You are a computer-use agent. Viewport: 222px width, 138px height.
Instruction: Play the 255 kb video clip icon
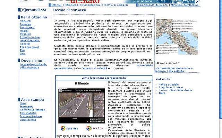click(x=63, y=128)
